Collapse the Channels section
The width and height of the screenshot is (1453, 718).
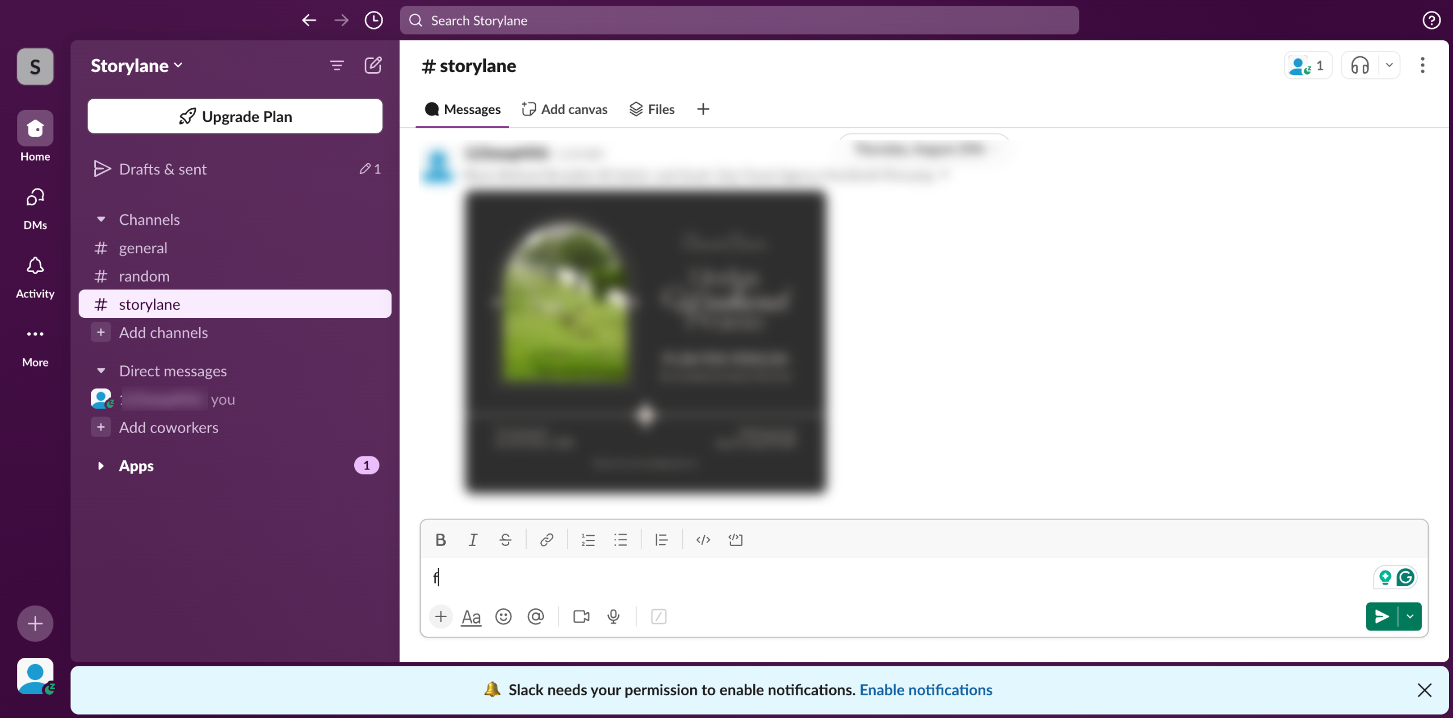[101, 219]
